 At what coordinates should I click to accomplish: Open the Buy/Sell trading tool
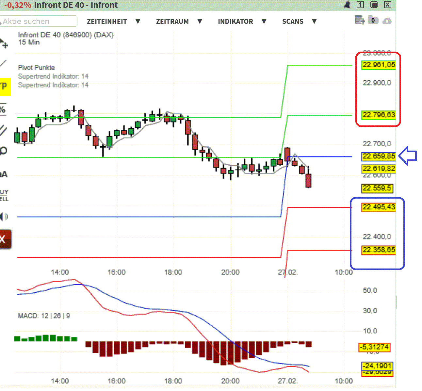pos(3,195)
